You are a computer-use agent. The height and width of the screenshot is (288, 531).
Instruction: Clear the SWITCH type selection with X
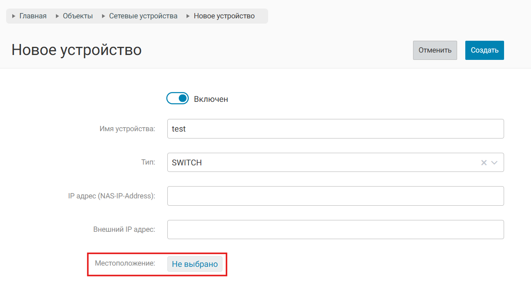[484, 163]
